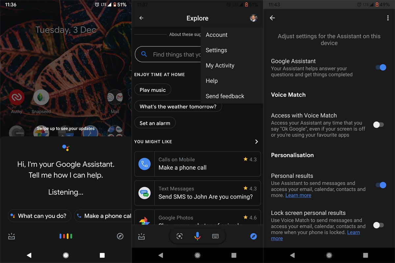Go back from Assistant settings screen
The image size is (395, 263).
coord(272,18)
